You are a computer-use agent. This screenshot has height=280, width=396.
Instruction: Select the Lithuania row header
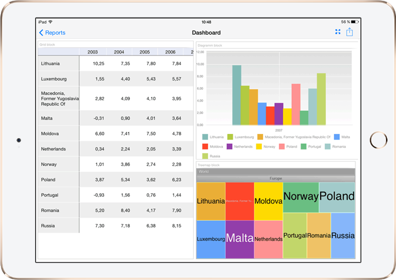click(x=59, y=64)
